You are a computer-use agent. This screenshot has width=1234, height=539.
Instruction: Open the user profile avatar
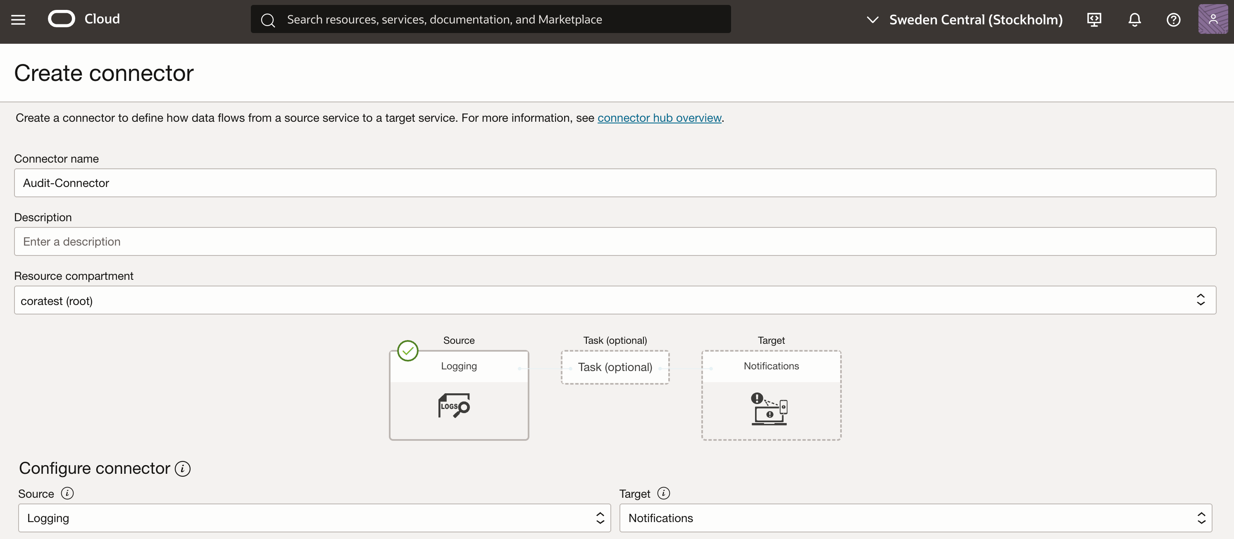(1213, 19)
